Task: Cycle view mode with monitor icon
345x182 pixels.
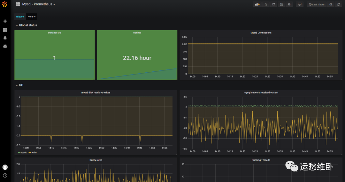Action: (x=299, y=4)
